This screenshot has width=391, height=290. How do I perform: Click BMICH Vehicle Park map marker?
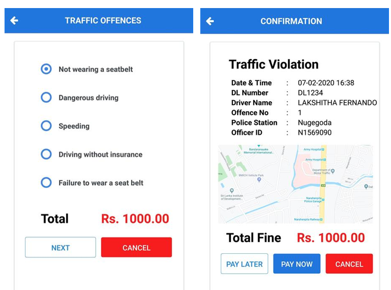click(x=259, y=179)
